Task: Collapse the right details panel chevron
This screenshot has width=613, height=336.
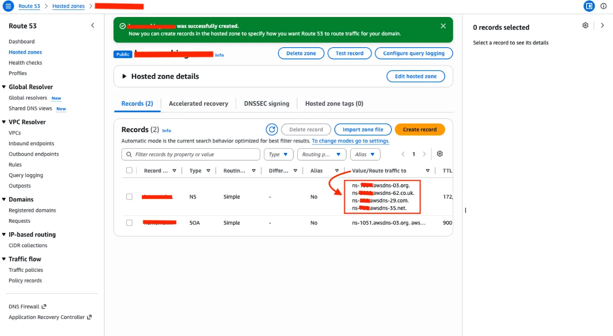Action: (x=602, y=25)
